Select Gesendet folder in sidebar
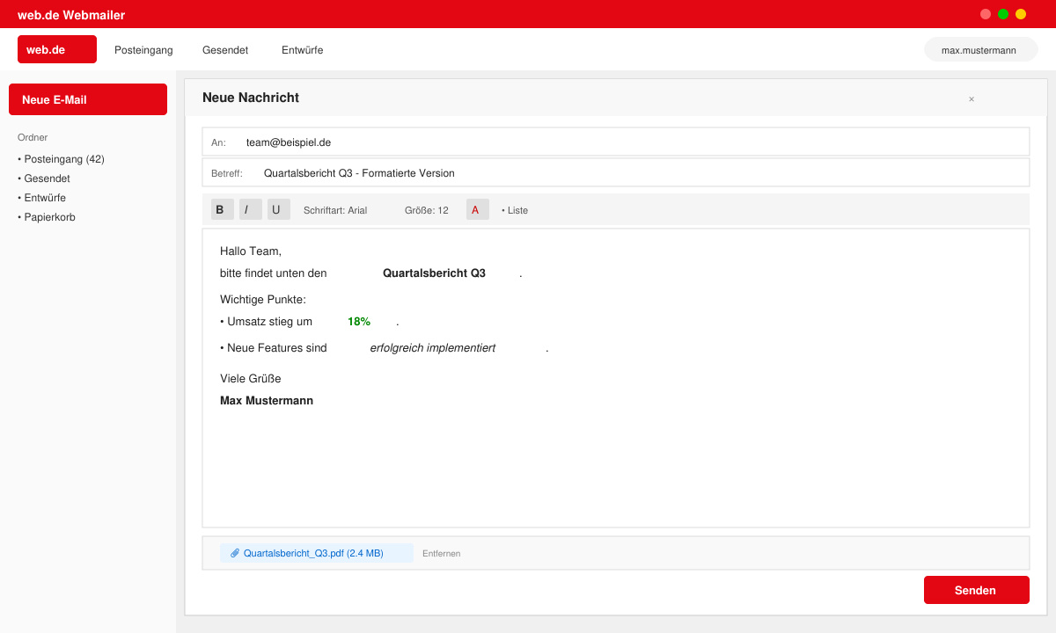Viewport: 1056px width, 633px height. (44, 178)
